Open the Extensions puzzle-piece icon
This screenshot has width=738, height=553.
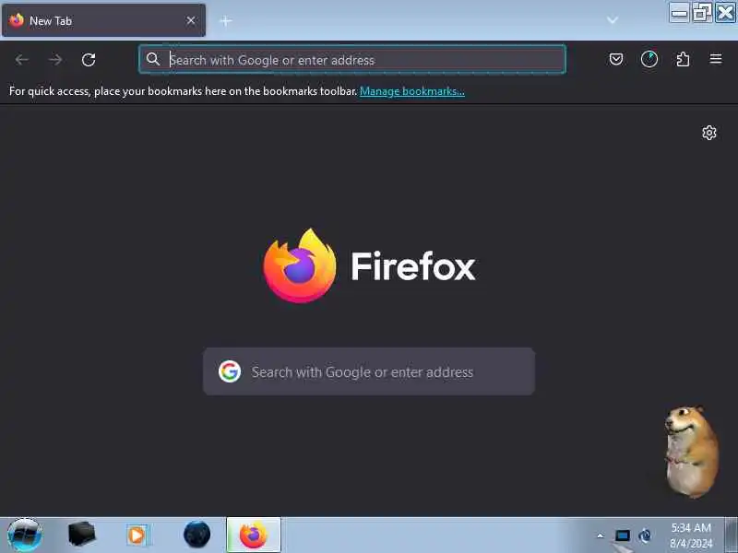pos(683,59)
